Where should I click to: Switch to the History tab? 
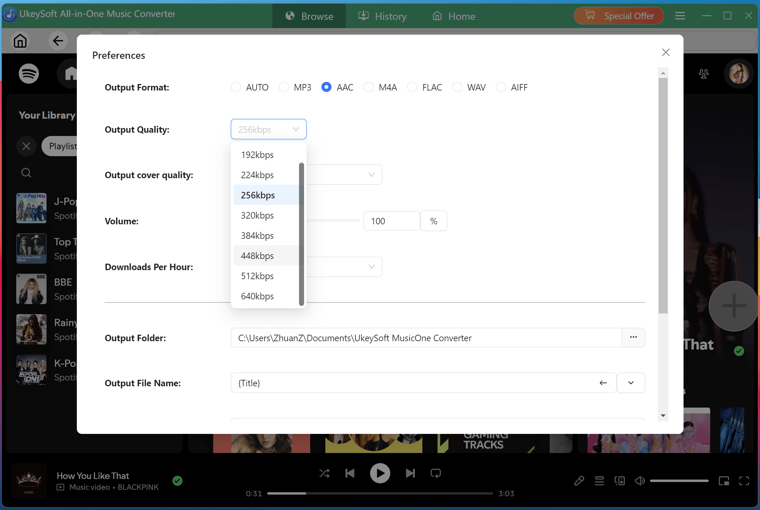coord(382,16)
